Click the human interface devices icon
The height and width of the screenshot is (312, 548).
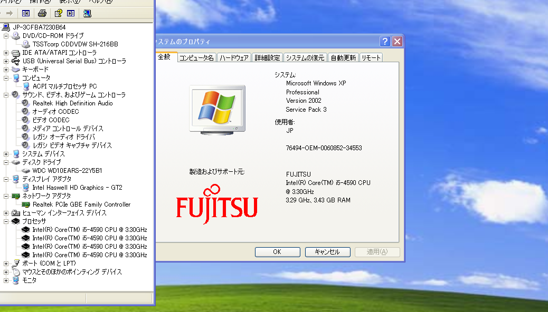click(x=16, y=213)
